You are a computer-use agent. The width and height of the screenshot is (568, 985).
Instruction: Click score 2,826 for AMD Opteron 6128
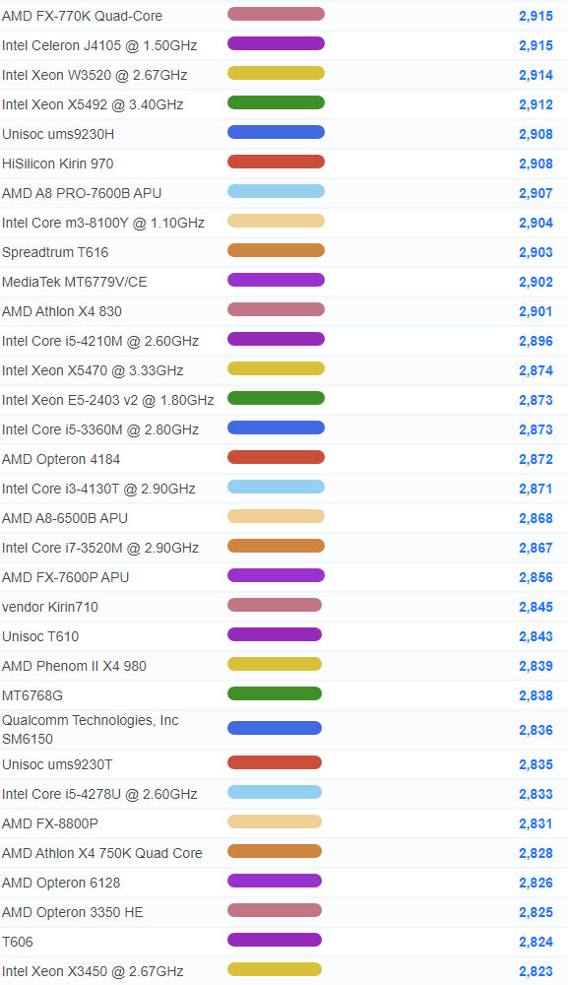[536, 882]
